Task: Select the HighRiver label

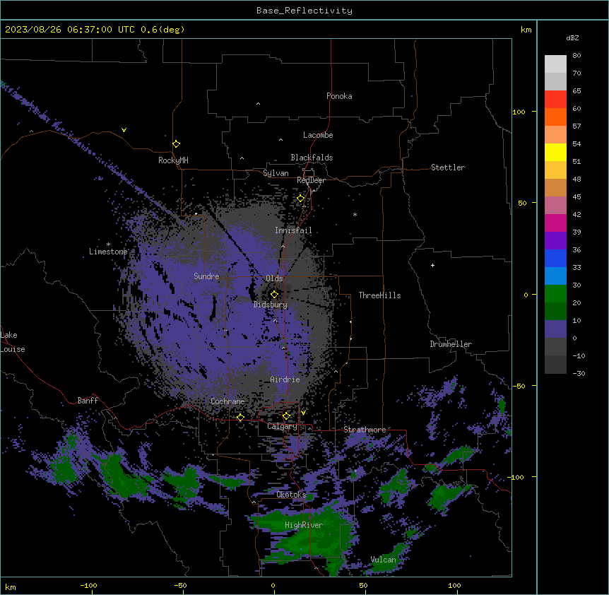Action: click(x=304, y=525)
